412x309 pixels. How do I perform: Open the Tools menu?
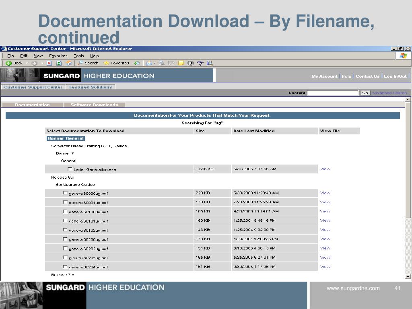click(x=79, y=56)
